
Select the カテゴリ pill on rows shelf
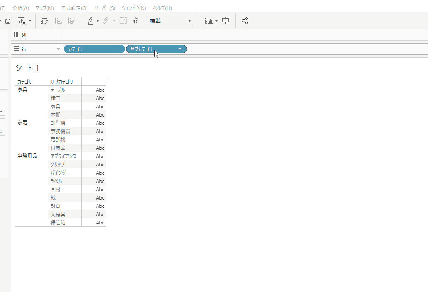(x=94, y=49)
